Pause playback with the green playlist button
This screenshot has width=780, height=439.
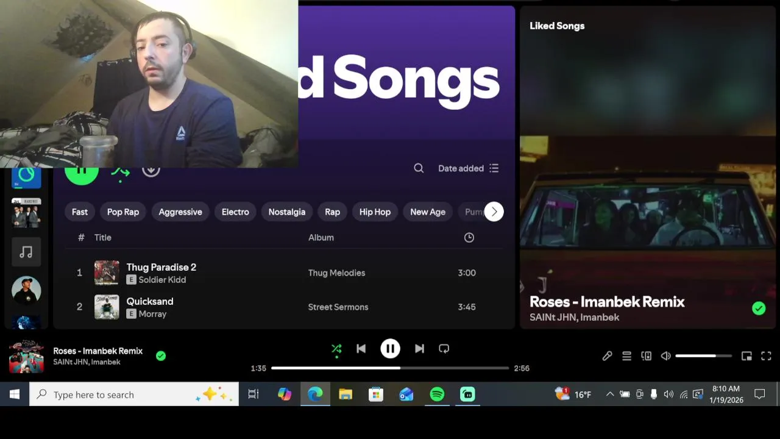(x=82, y=173)
